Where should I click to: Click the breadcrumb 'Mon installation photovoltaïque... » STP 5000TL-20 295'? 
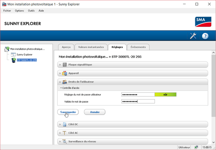pyautogui.click(x=100, y=57)
